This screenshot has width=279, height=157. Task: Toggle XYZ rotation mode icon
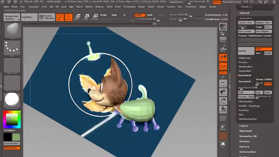pos(223,73)
